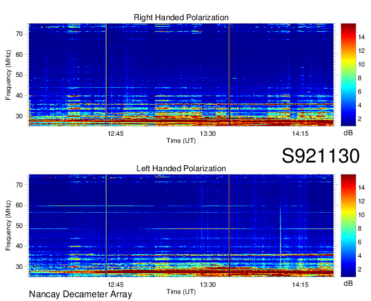This screenshot has height=301, width=371.
Task: Select the 10 dB mark on Left Handed color scale
Action: coord(361,215)
